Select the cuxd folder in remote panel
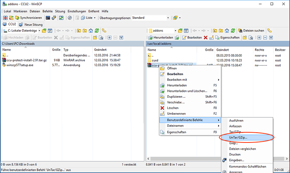Image resolution: width=290 pixels, height=173 pixels. (155, 60)
